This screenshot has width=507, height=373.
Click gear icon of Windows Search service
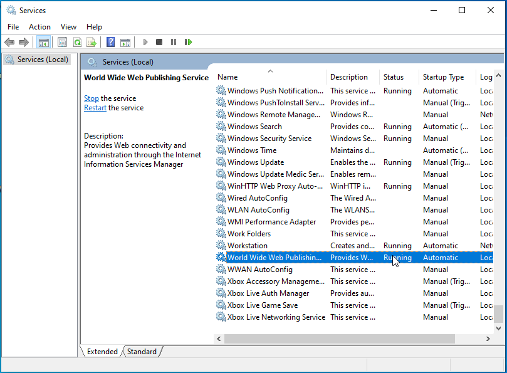pos(221,126)
